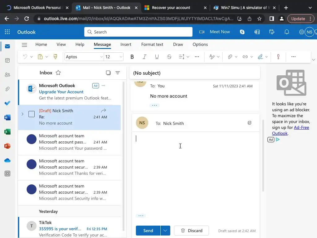Launch Word from the sidebar
The height and width of the screenshot is (238, 317).
[7, 117]
